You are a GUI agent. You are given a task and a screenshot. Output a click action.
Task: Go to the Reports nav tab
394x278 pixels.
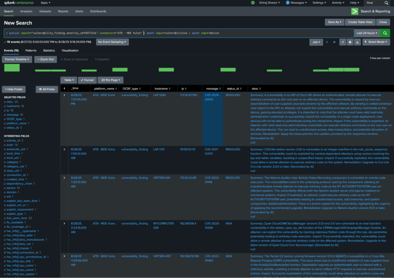[x=63, y=11]
